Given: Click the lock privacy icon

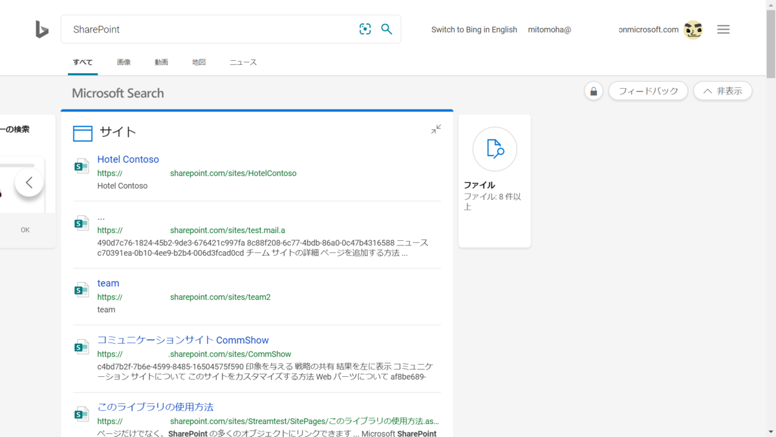Looking at the screenshot, I should point(594,91).
